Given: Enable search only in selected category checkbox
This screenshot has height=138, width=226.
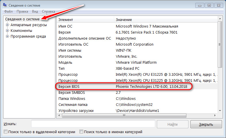Looking at the screenshot, I should (5, 132).
